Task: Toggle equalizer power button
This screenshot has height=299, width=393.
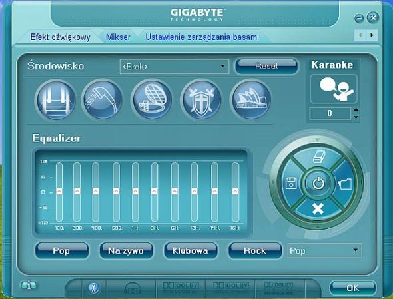Action: coord(318,183)
